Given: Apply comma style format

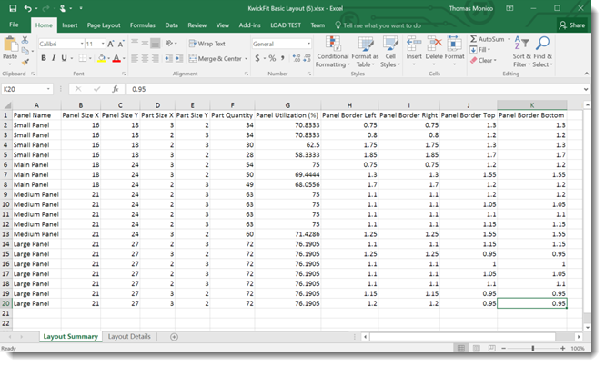Looking at the screenshot, I should [x=282, y=58].
